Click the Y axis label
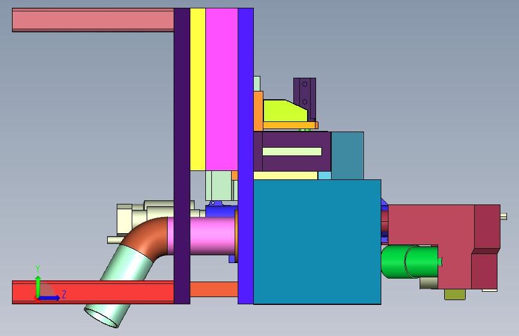Screen dimensions: 519x336 coord(38,269)
